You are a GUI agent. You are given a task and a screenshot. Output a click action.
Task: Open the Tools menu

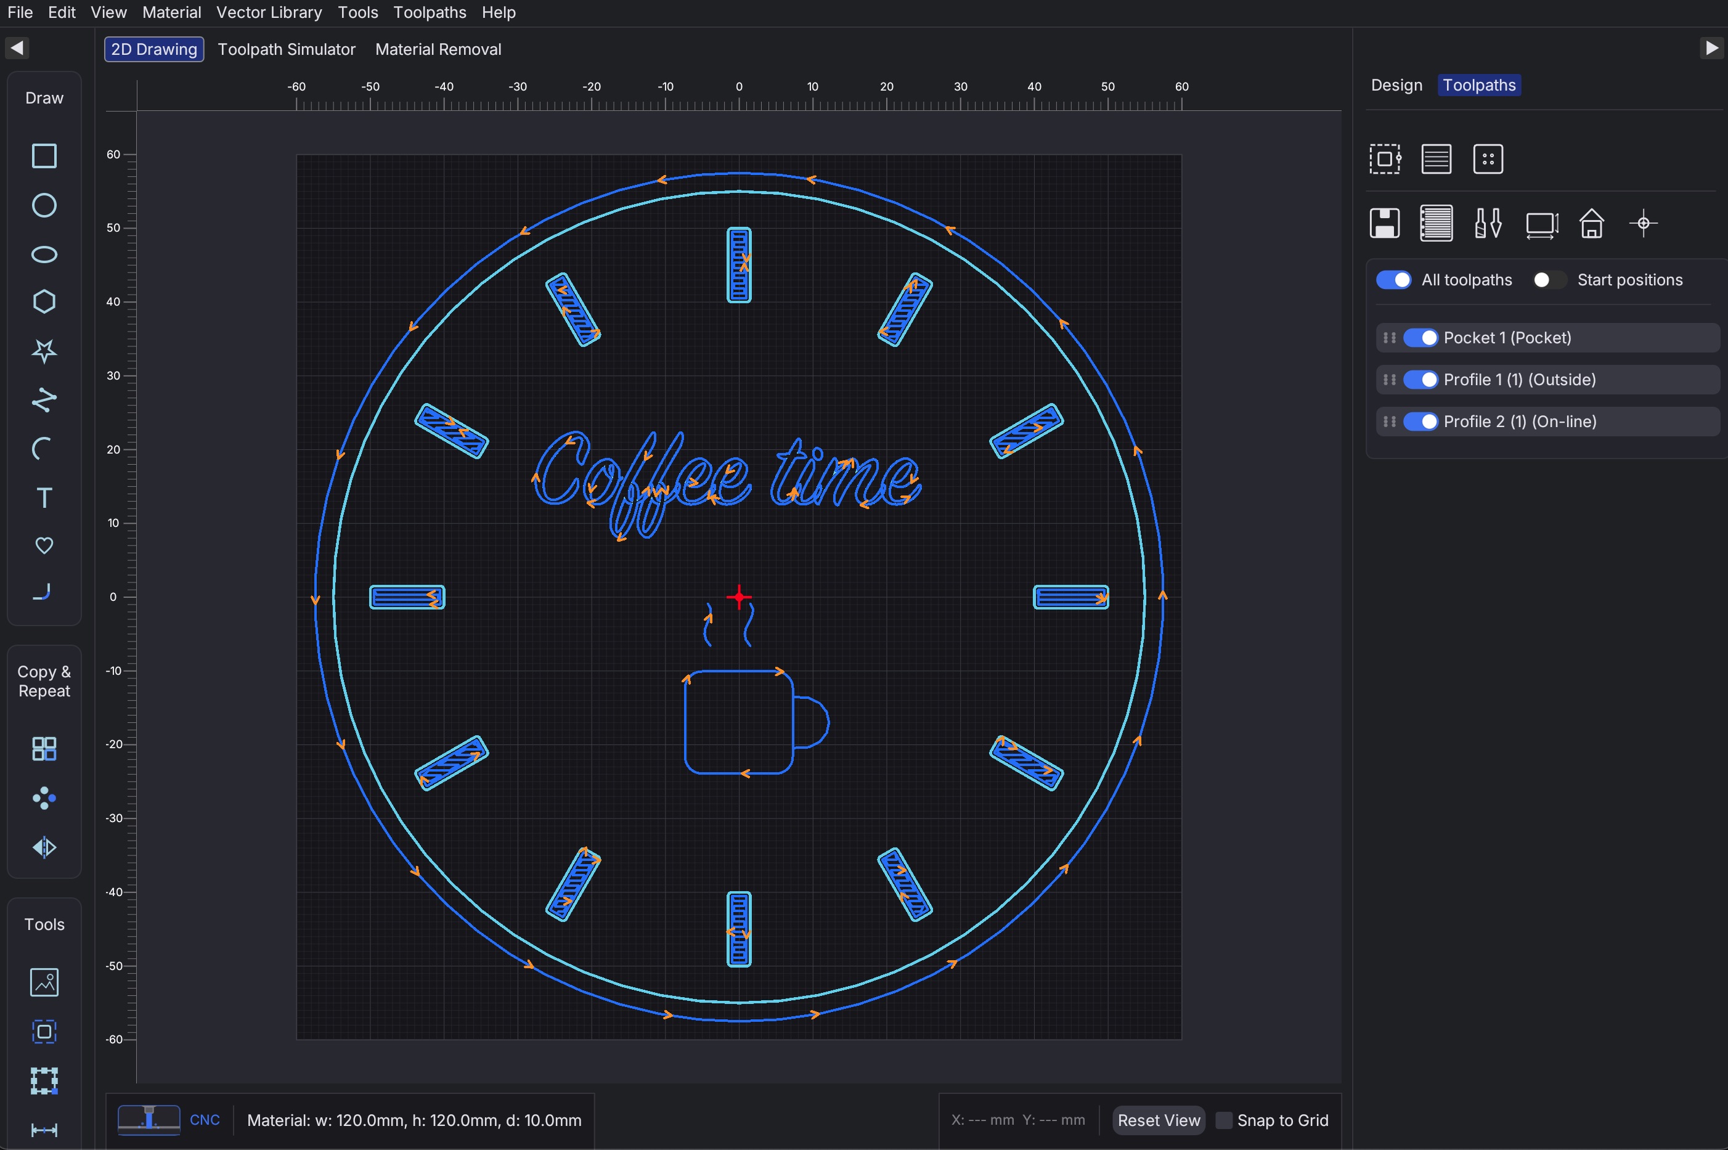pyautogui.click(x=358, y=12)
